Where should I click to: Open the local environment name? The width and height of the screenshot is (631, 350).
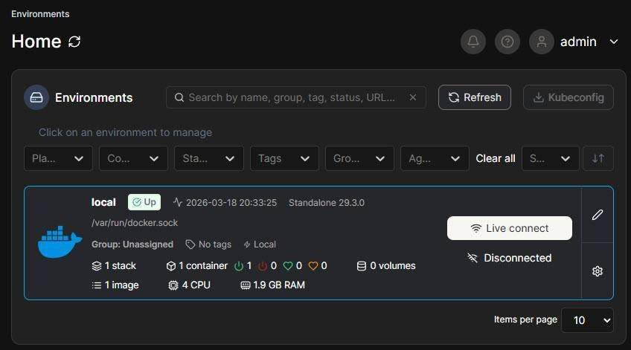point(103,202)
